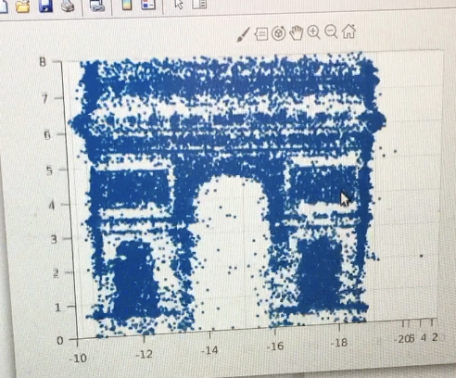Insert a legend using the toolbar icon

click(148, 5)
